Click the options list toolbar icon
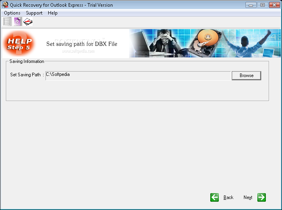This screenshot has width=282, height=210. [x=7, y=22]
